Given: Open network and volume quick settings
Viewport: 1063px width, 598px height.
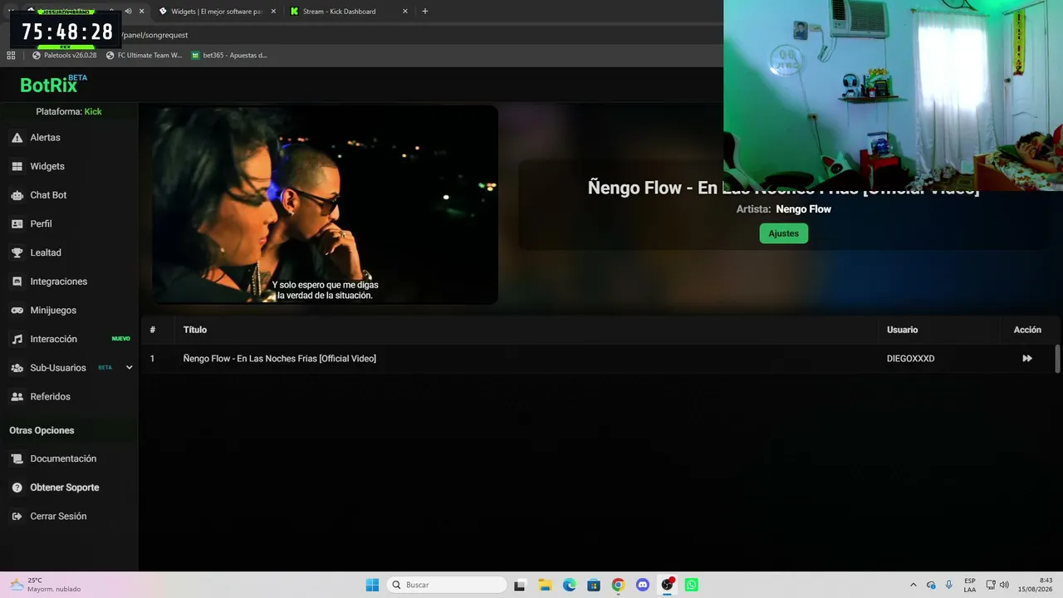Looking at the screenshot, I should click(x=997, y=585).
